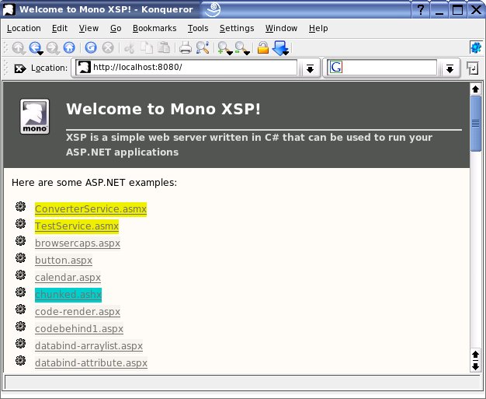Increase font size with zoom-in icon
The image size is (486, 399).
223,47
